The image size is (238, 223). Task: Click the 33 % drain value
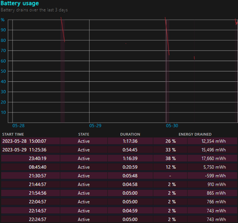coord(171,150)
